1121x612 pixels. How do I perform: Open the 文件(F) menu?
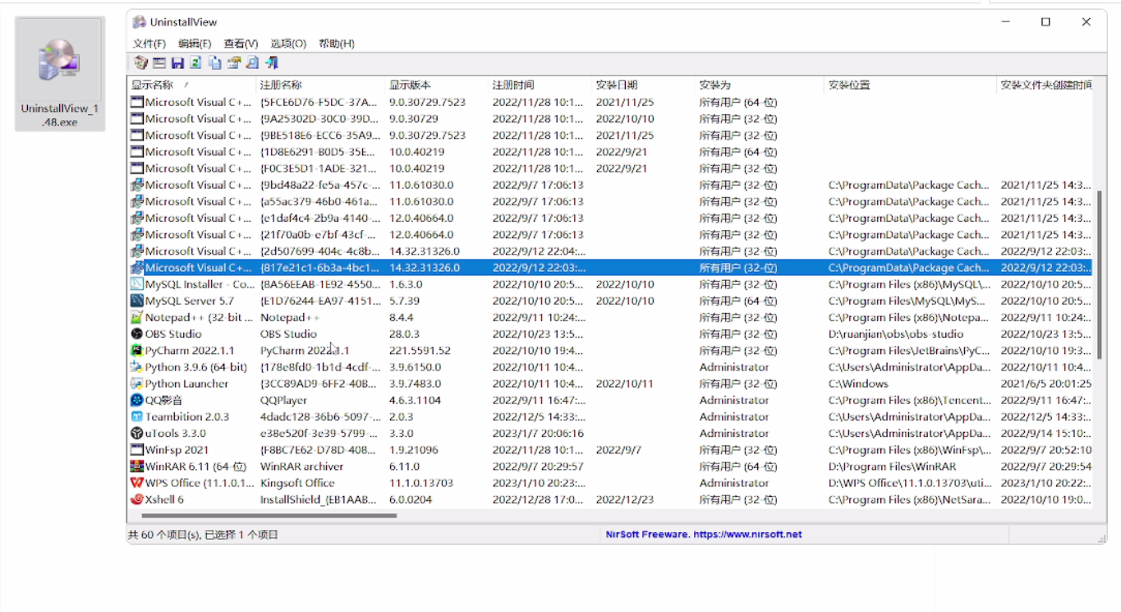pos(149,44)
